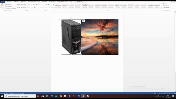Open the ФАЙЛ tab
Screen dimensions: 176x99
click(x=2, y=2)
